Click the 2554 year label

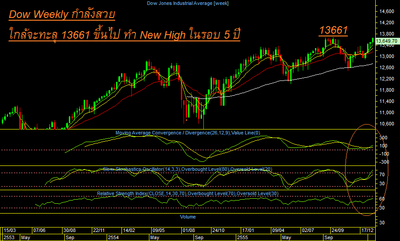coord(113,237)
